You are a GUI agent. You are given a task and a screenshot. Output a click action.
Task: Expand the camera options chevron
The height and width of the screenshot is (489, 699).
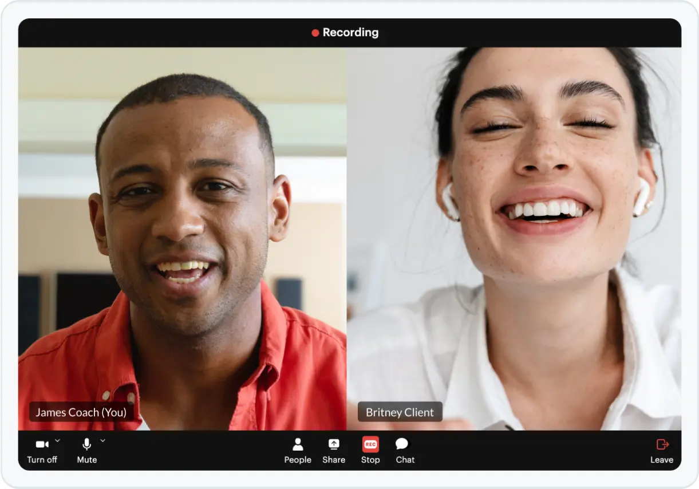coord(58,441)
